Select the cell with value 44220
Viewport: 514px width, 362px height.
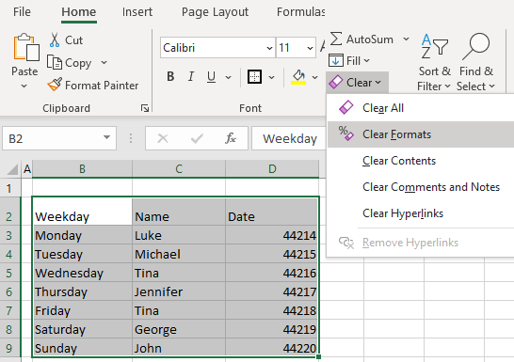272,348
